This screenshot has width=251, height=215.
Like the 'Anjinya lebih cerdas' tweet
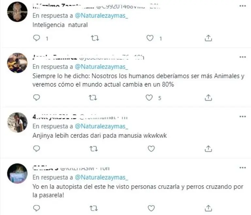click(x=151, y=149)
